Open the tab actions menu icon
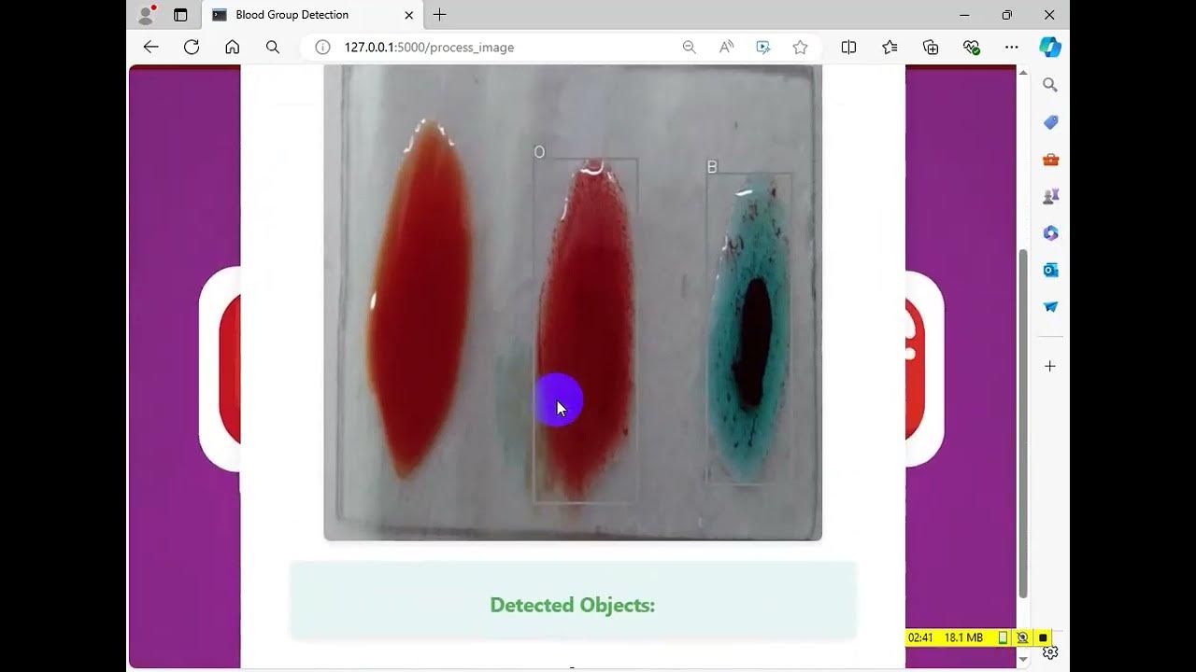The height and width of the screenshot is (672, 1196). click(x=180, y=15)
